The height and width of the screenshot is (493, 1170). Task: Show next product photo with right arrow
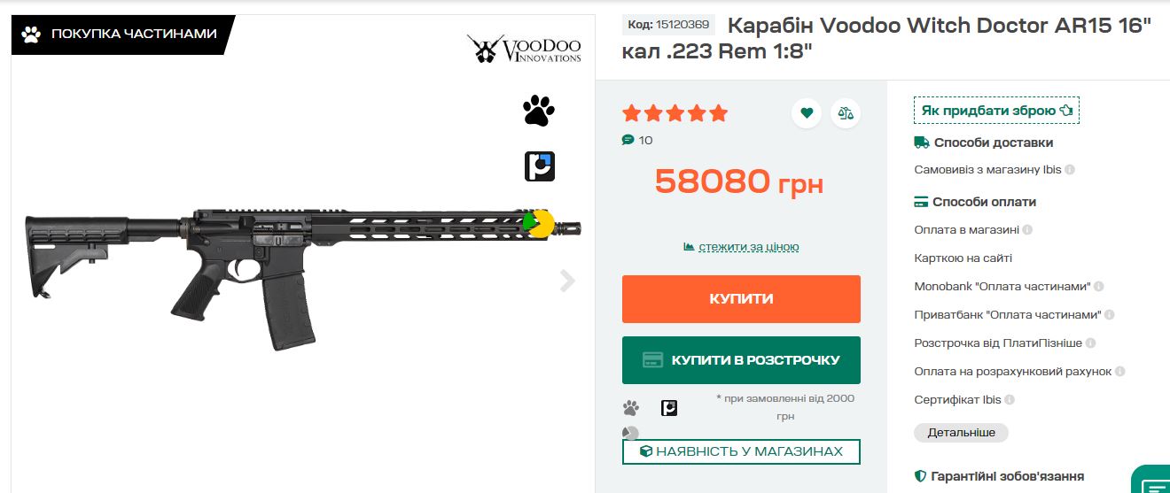[567, 281]
